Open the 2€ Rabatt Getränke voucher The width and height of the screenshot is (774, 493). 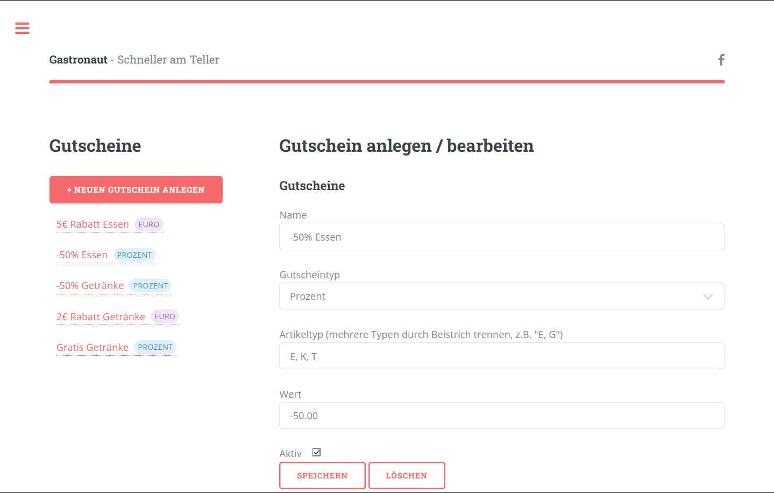coord(100,316)
